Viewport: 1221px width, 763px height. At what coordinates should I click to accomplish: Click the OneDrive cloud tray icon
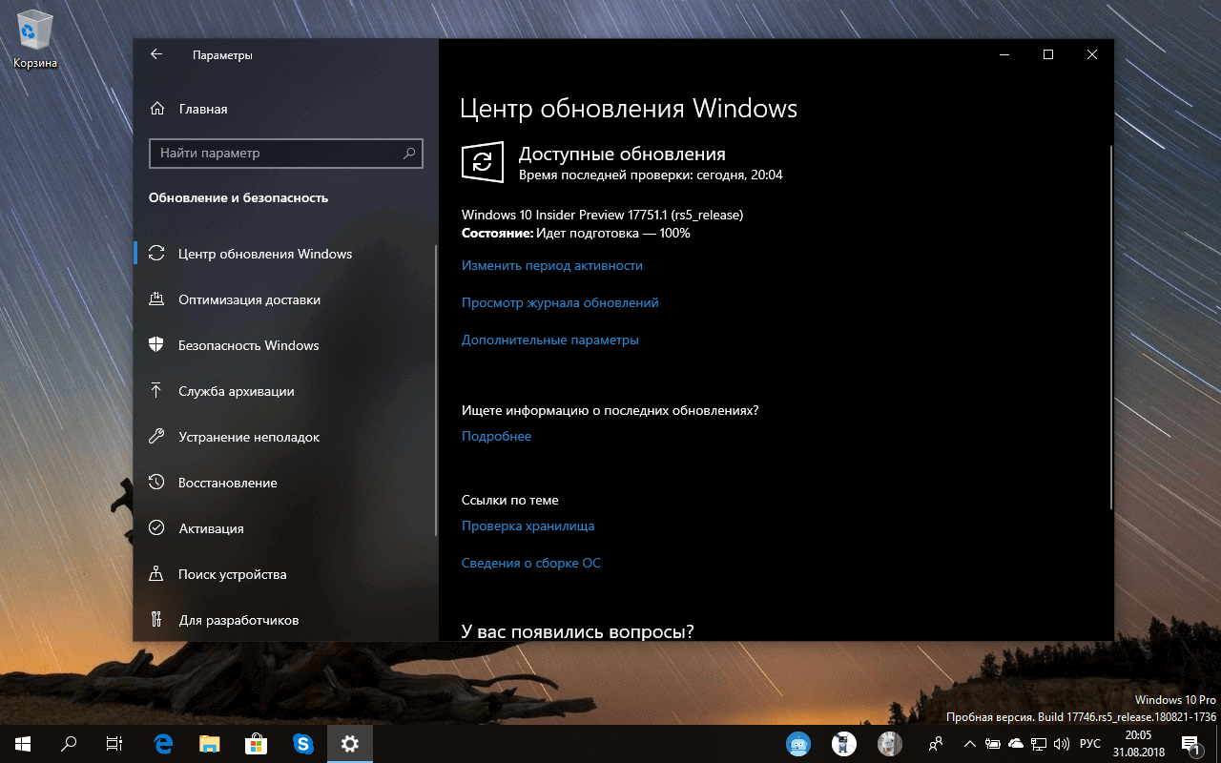[1015, 743]
